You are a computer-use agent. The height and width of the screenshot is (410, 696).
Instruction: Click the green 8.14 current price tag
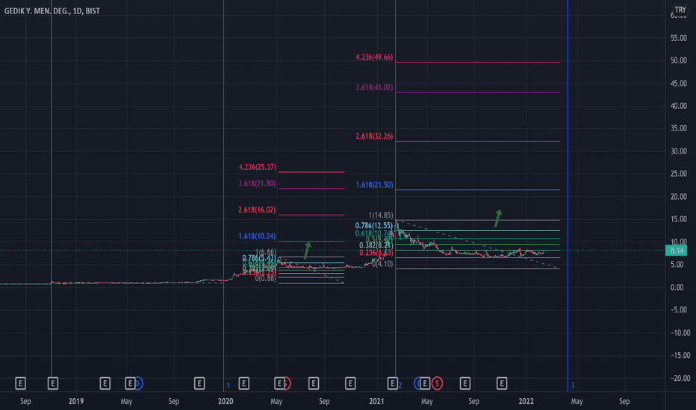677,251
